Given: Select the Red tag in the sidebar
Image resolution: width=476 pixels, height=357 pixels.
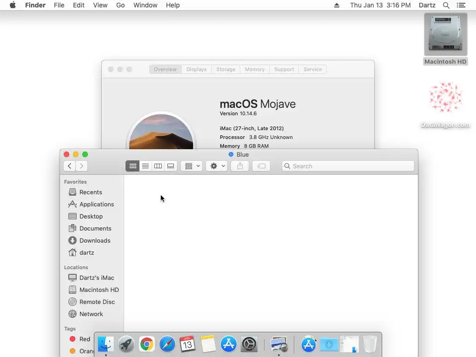Looking at the screenshot, I should [x=80, y=339].
